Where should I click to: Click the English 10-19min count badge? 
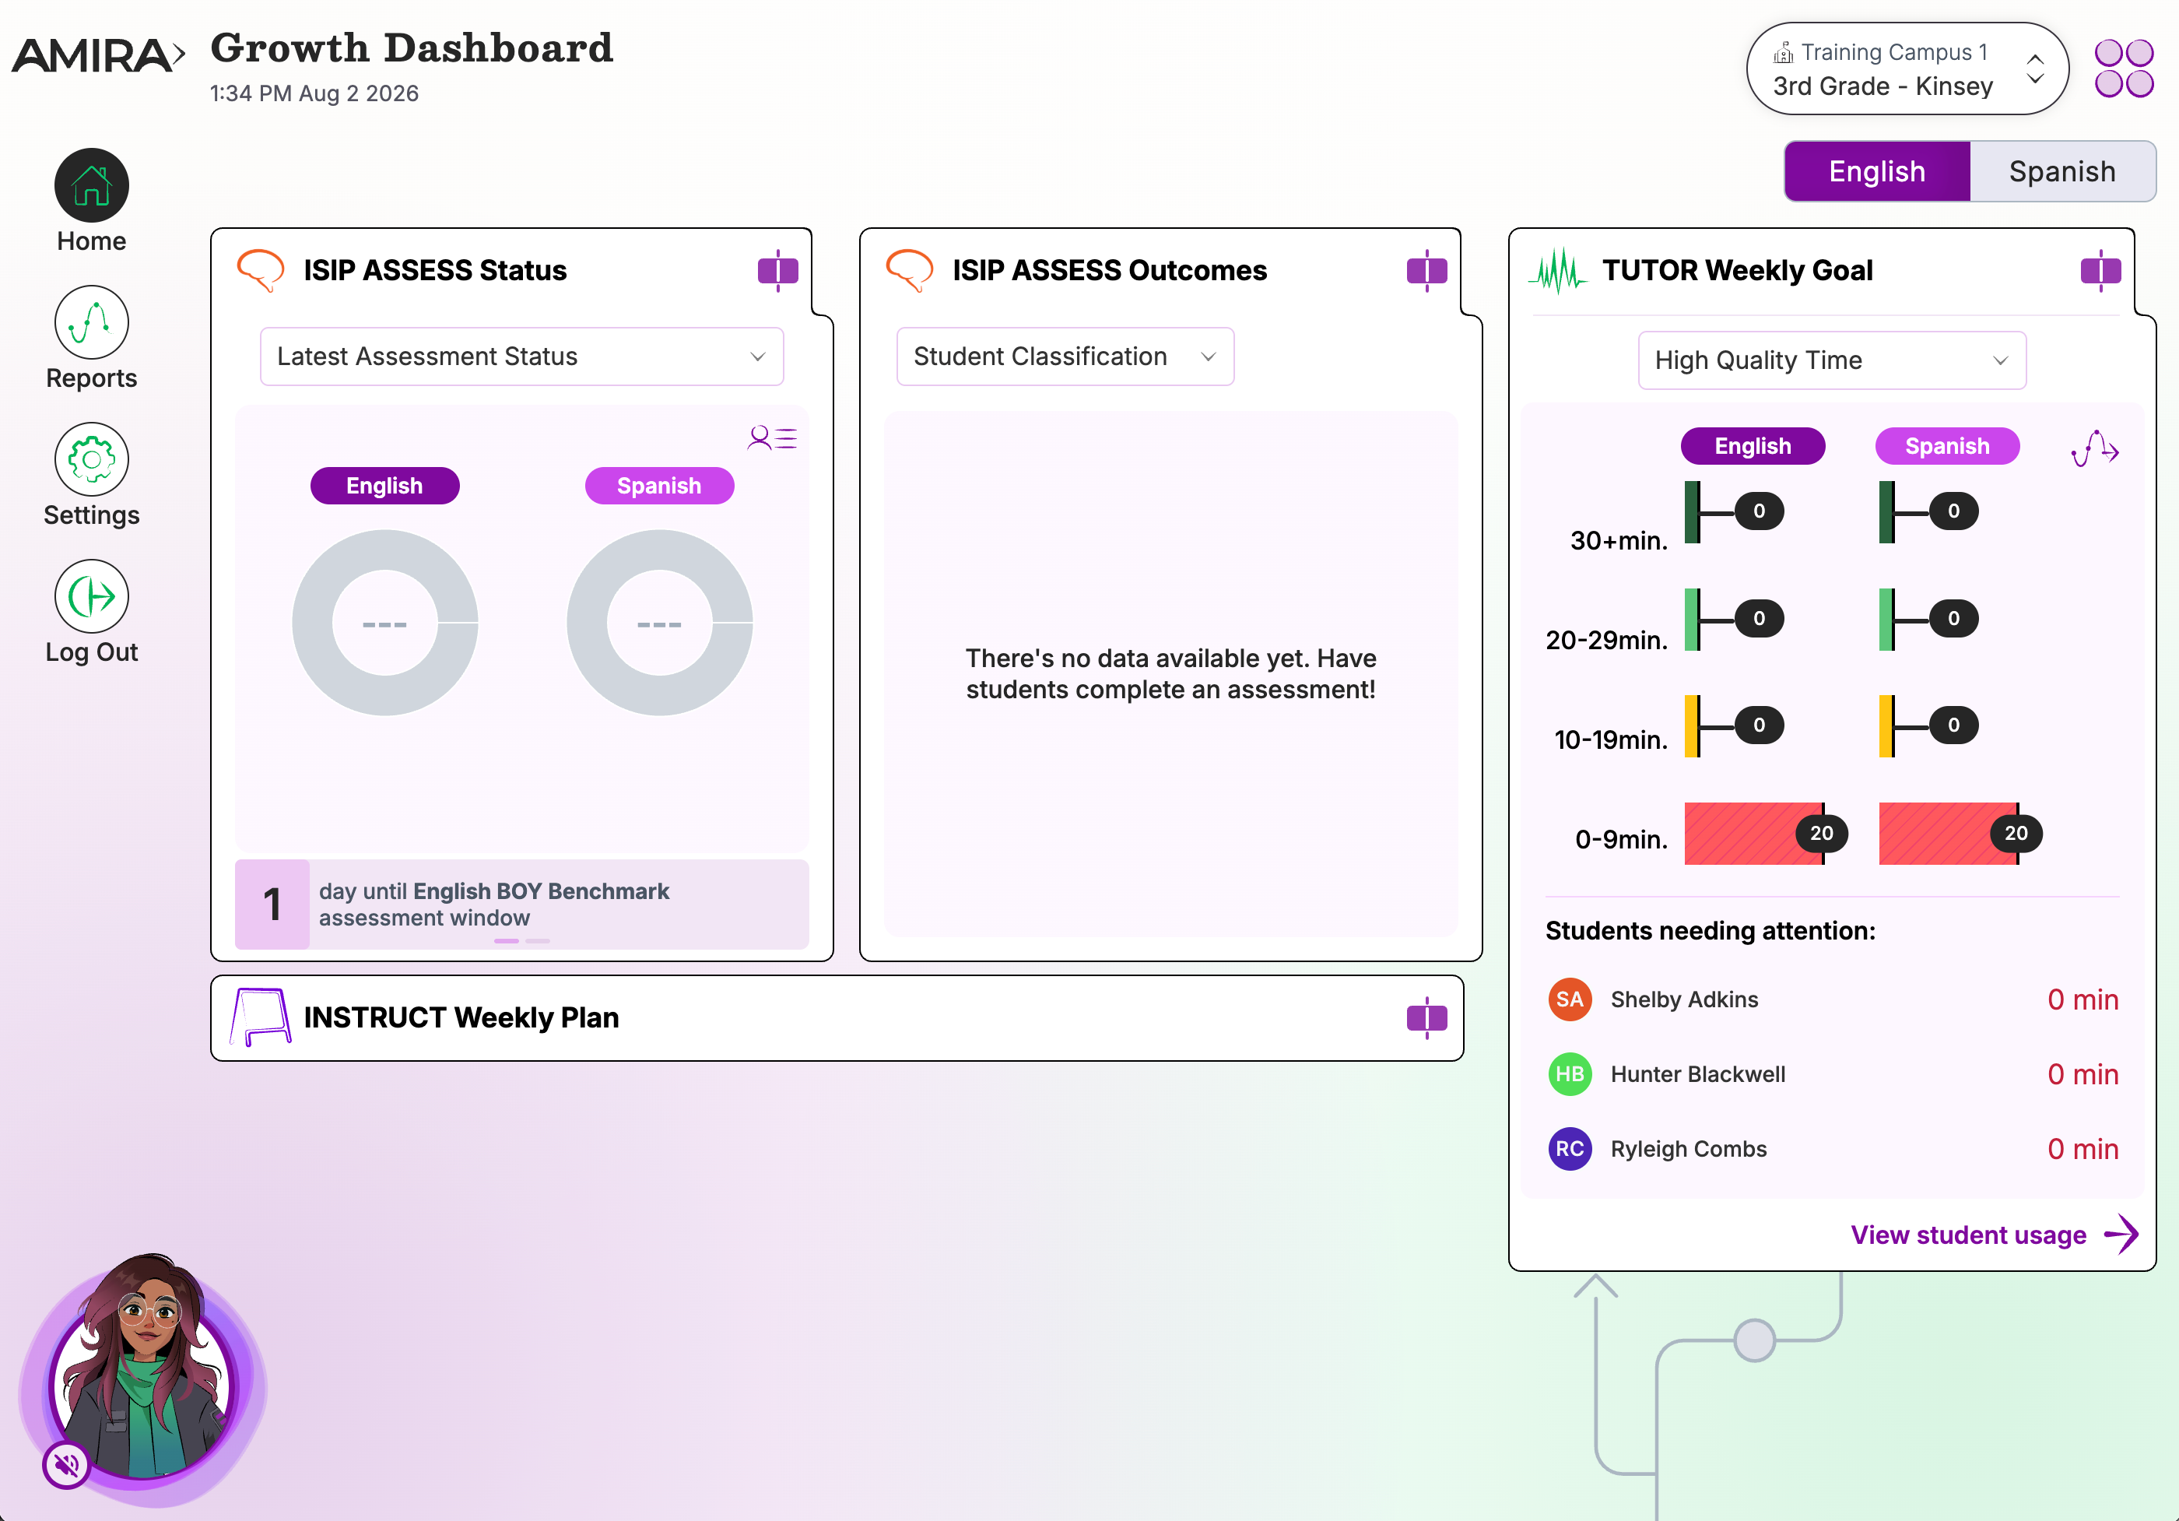coord(1760,725)
